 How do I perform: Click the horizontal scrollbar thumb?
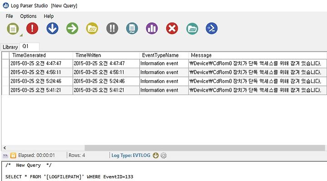204,148
